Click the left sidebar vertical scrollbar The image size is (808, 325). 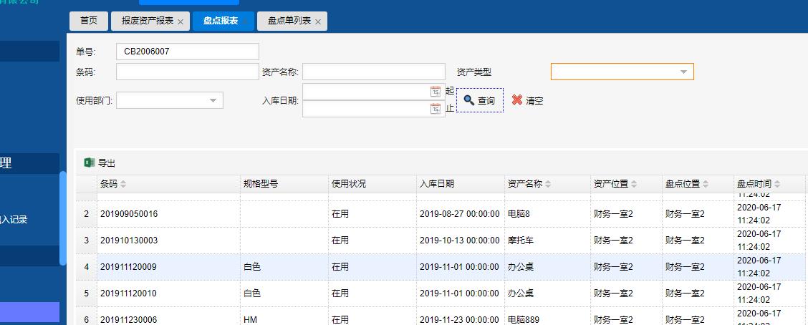[63, 215]
